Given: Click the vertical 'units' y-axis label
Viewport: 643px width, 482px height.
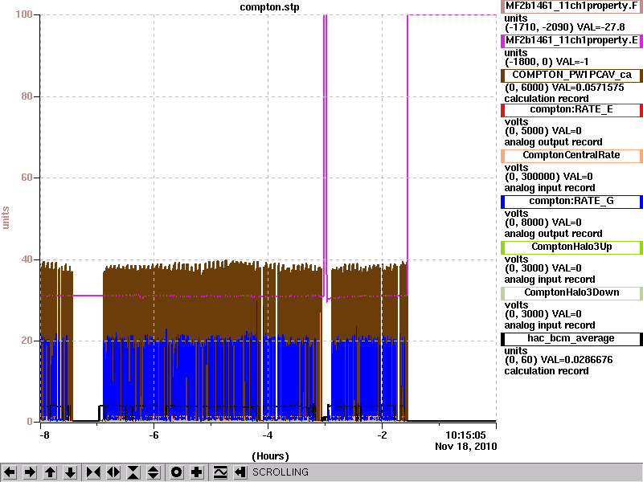Looking at the screenshot, I should click(6, 218).
